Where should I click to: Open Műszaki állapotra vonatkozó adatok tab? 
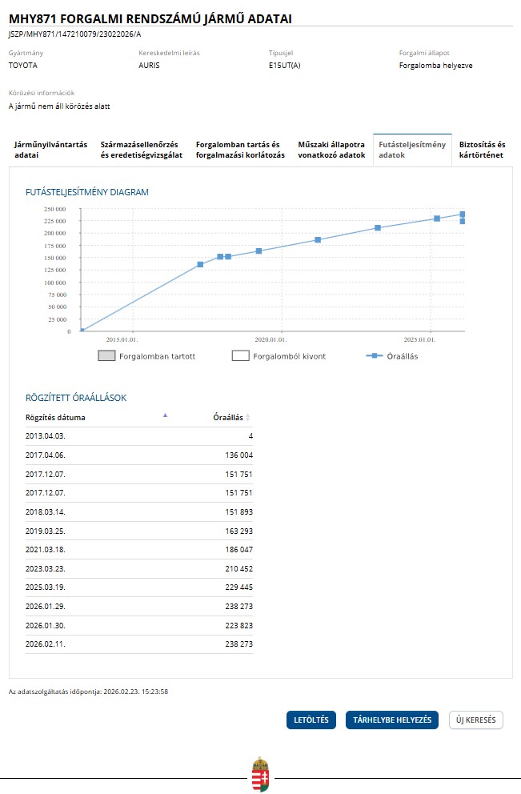pyautogui.click(x=331, y=150)
